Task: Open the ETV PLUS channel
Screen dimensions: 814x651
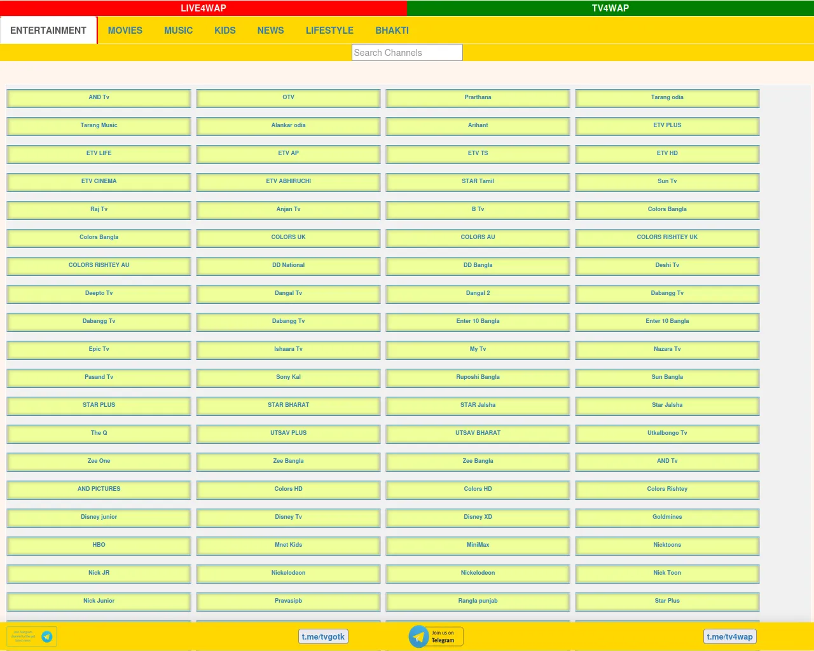Action: coord(668,126)
